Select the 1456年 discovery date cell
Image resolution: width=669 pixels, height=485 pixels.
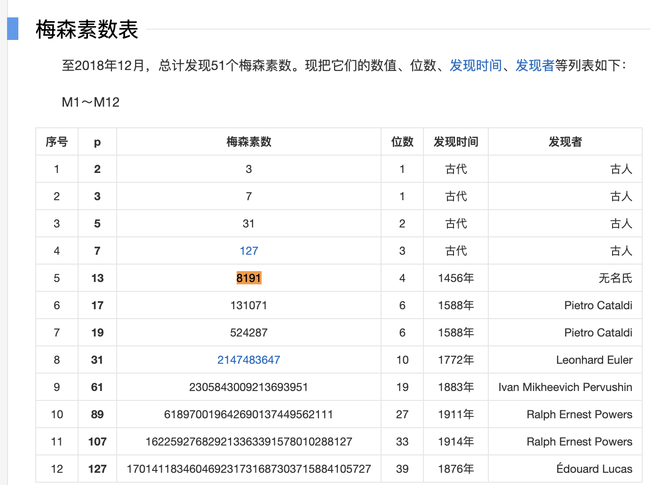pyautogui.click(x=455, y=278)
